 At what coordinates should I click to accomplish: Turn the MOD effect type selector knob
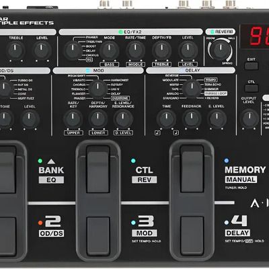pyautogui.click(x=98, y=89)
